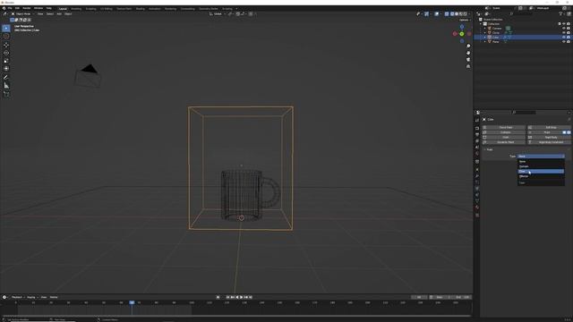573x322 pixels.
Task: Open the Tool properties tab
Action: 477,120
